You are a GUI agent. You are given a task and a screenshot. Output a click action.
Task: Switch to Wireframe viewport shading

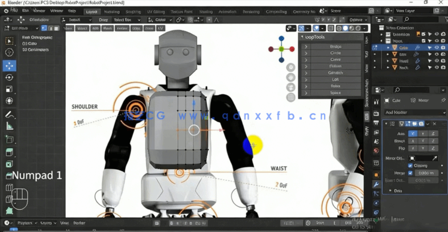[x=339, y=28]
